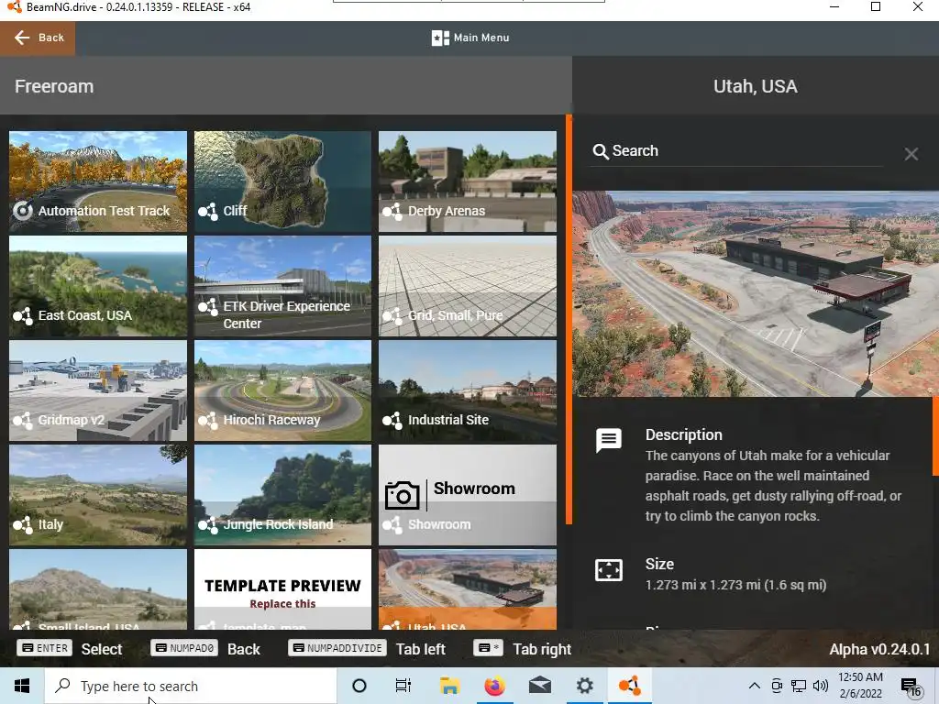Open the notification center icon

click(911, 687)
